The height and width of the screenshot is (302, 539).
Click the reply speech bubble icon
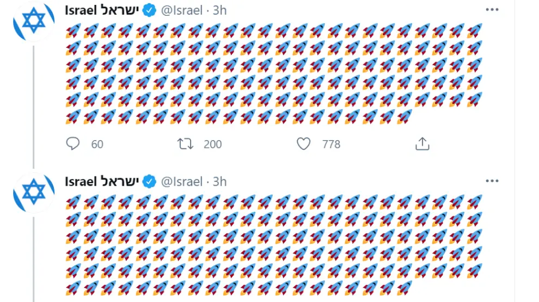73,144
